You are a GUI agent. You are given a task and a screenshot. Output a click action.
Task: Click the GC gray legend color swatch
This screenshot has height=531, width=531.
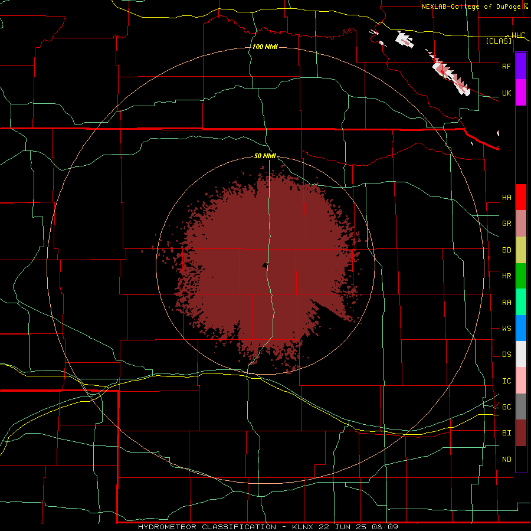click(x=521, y=407)
